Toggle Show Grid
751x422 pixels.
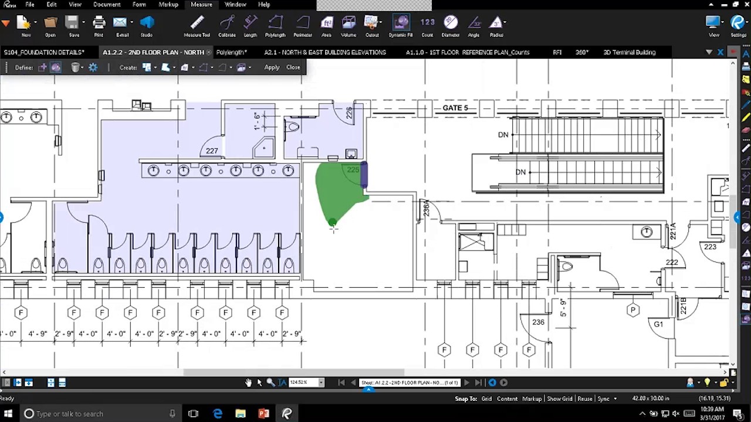pos(559,399)
